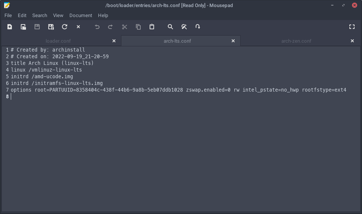Close the loader.conf tab
This screenshot has width=362, height=214.
tap(114, 41)
